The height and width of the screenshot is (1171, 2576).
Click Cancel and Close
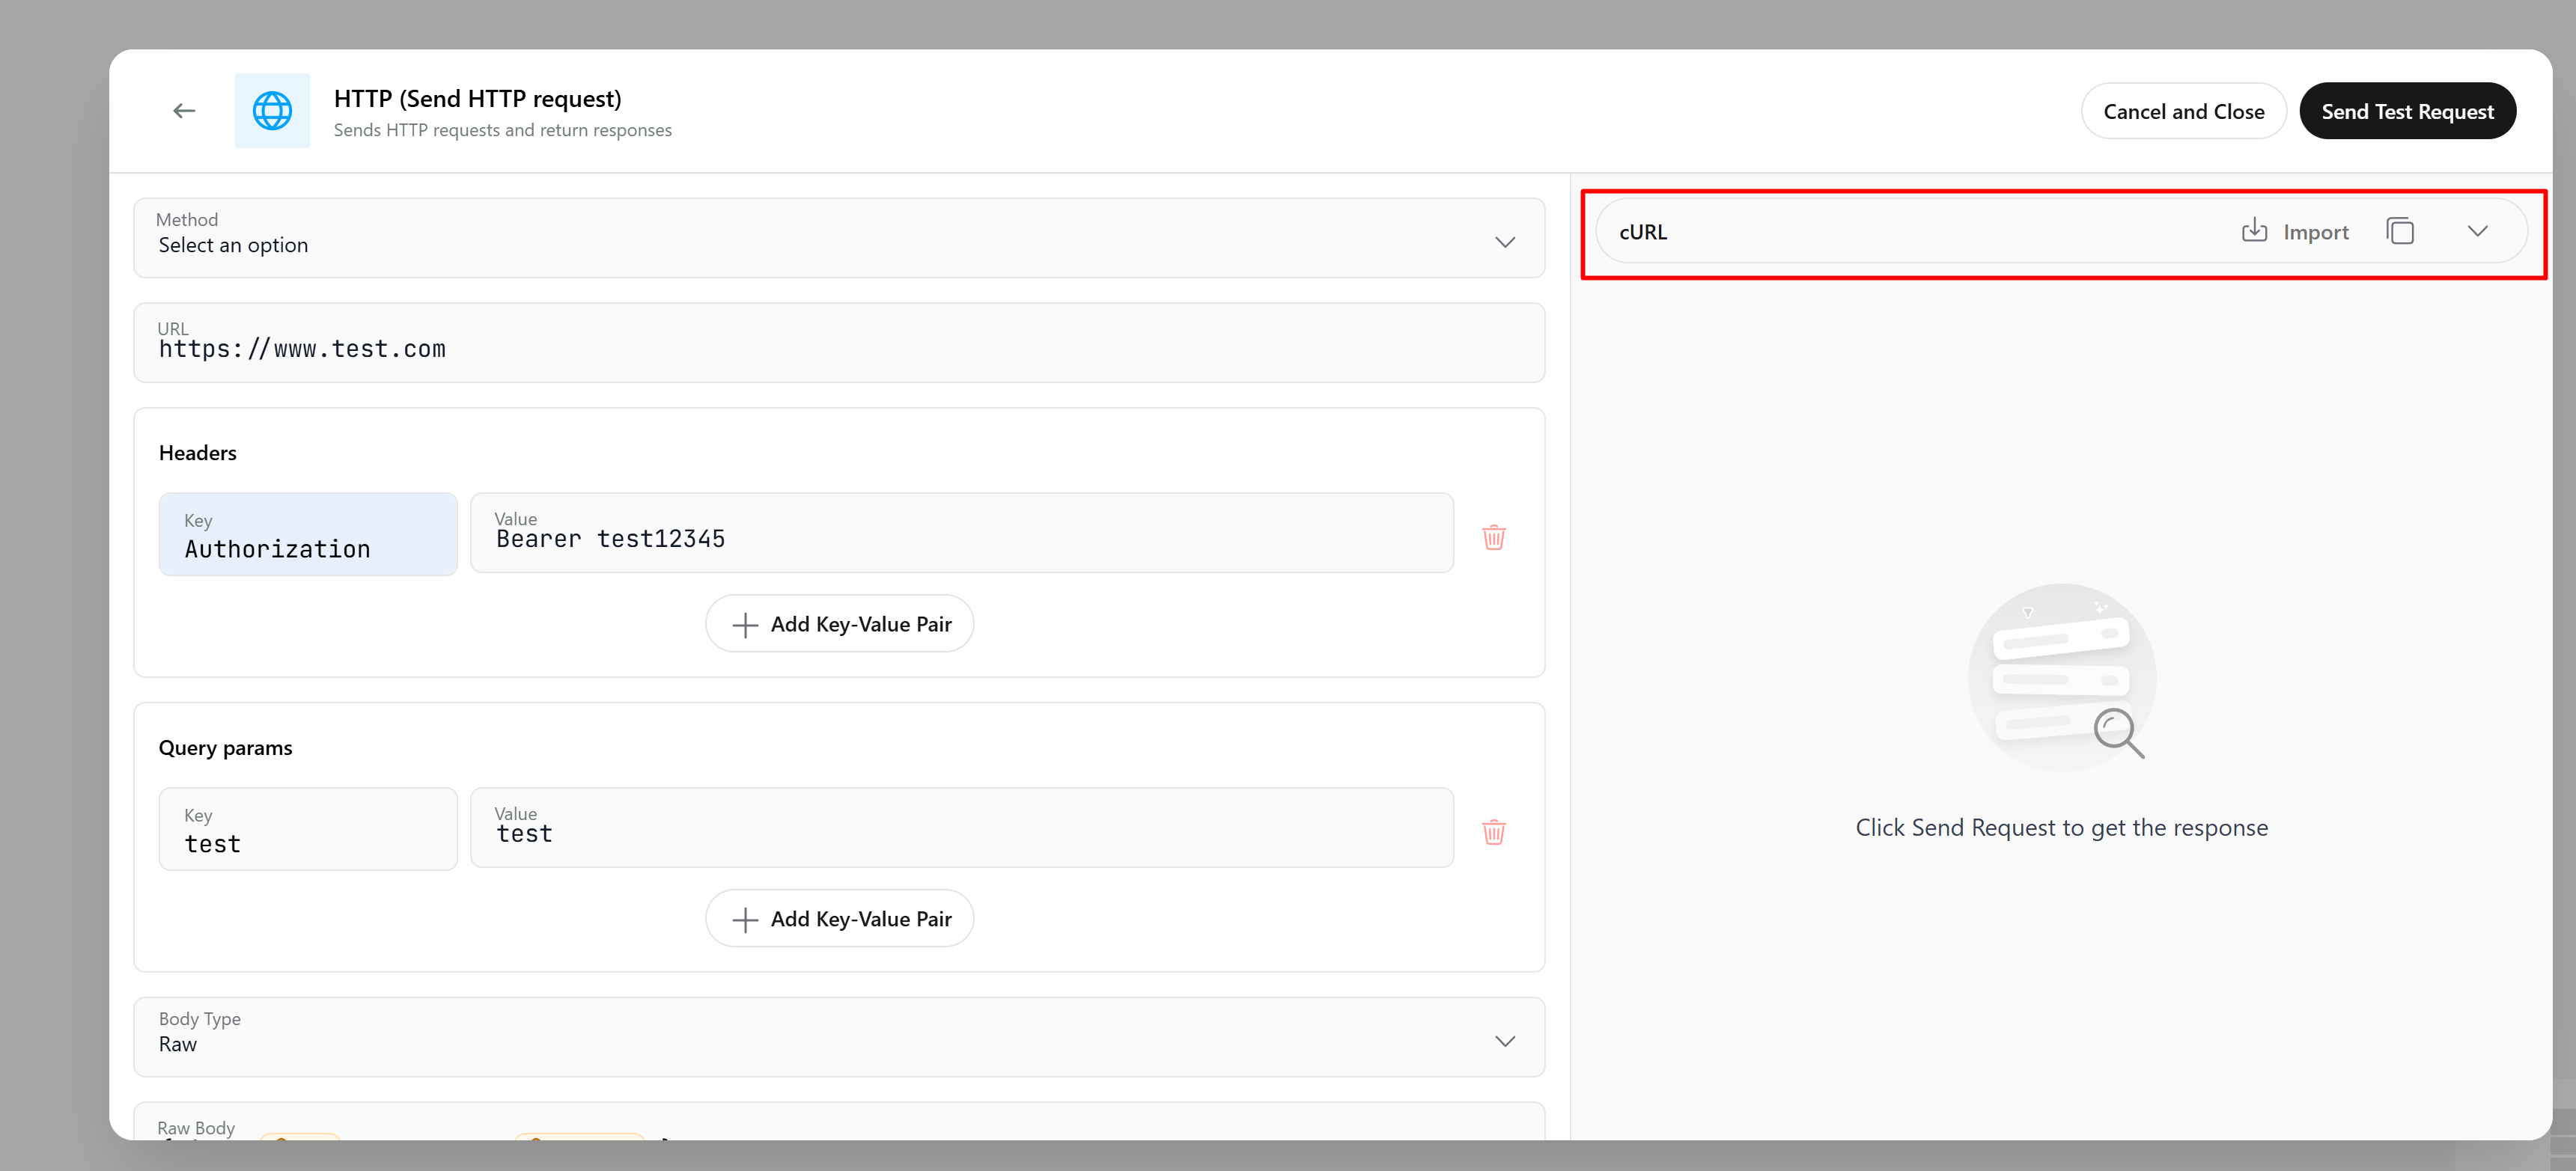2183,110
